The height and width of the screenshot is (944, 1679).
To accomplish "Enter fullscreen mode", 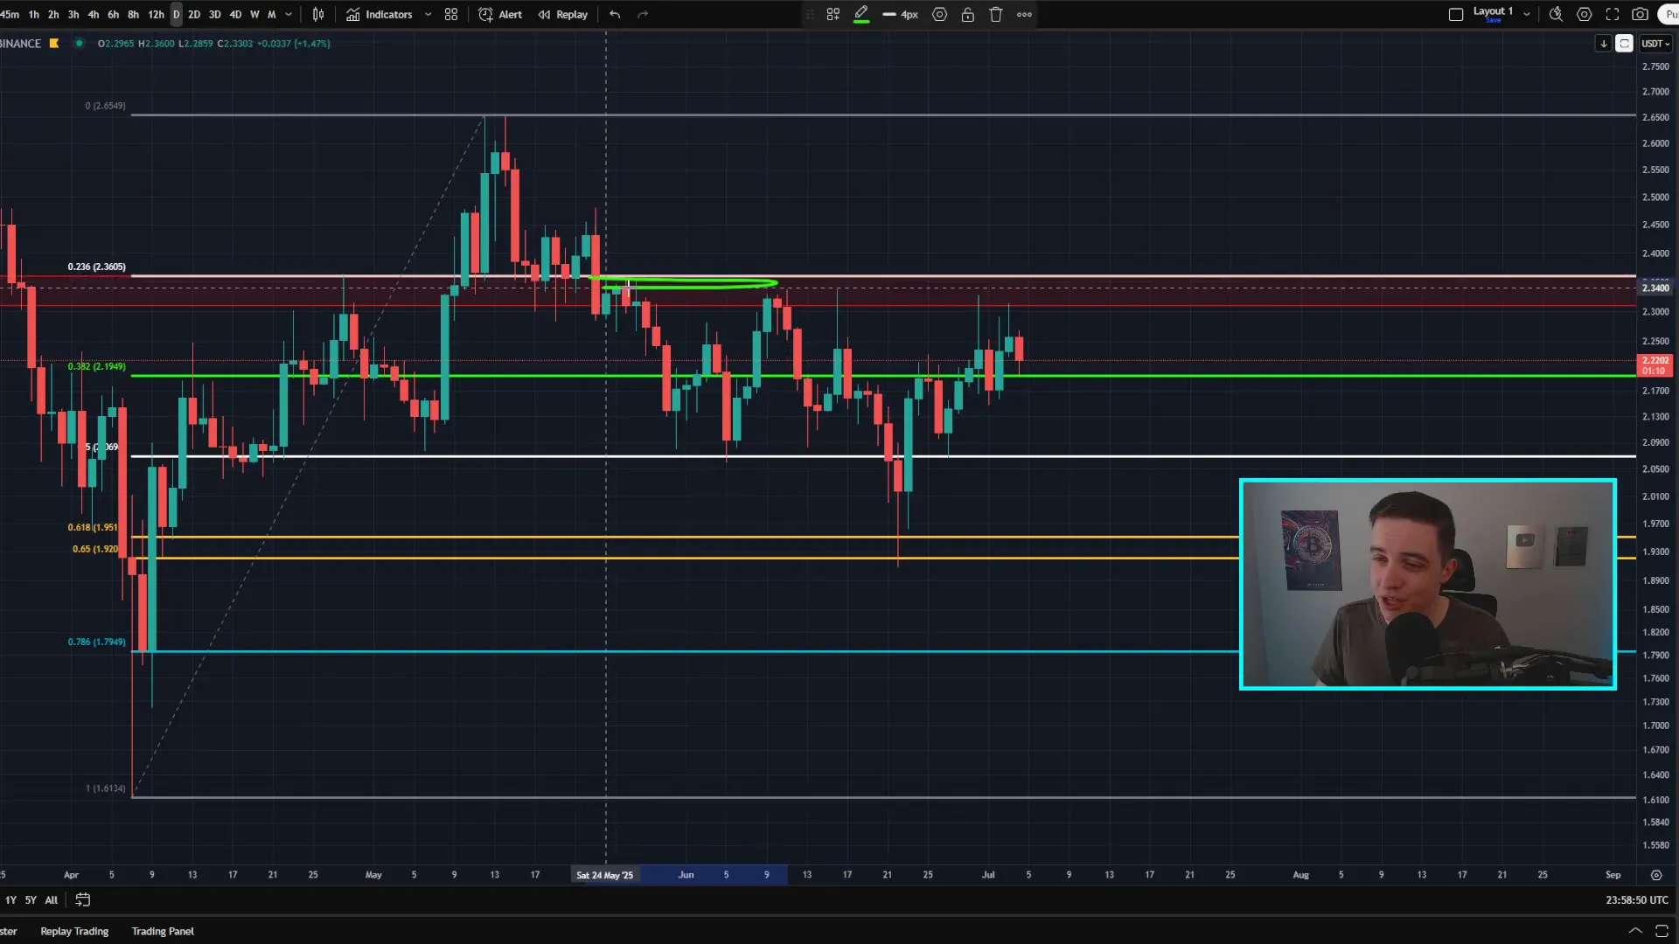I will click(x=1613, y=14).
